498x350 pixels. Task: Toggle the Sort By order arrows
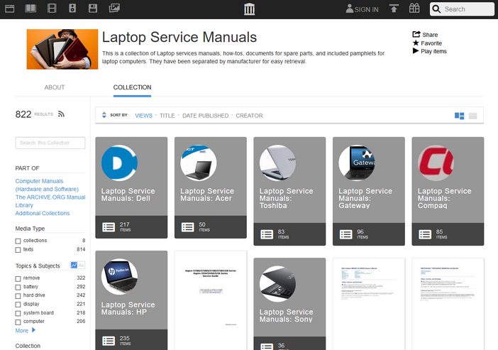[x=104, y=115]
